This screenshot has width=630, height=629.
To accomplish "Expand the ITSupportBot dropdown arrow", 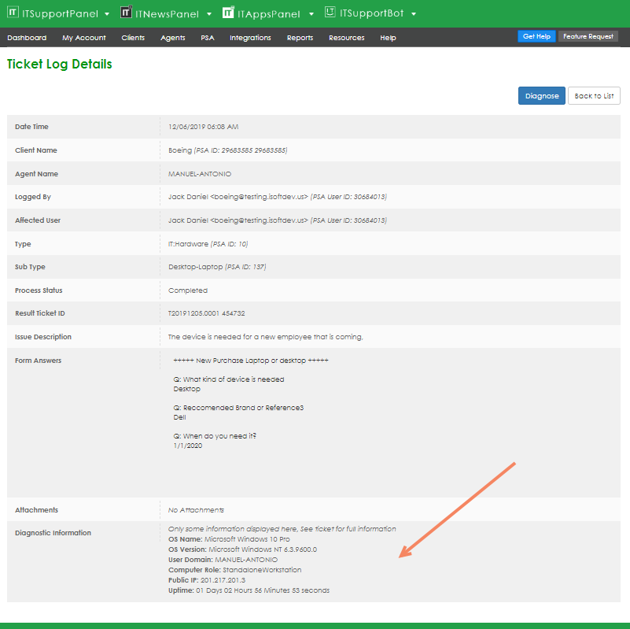I will tap(414, 14).
